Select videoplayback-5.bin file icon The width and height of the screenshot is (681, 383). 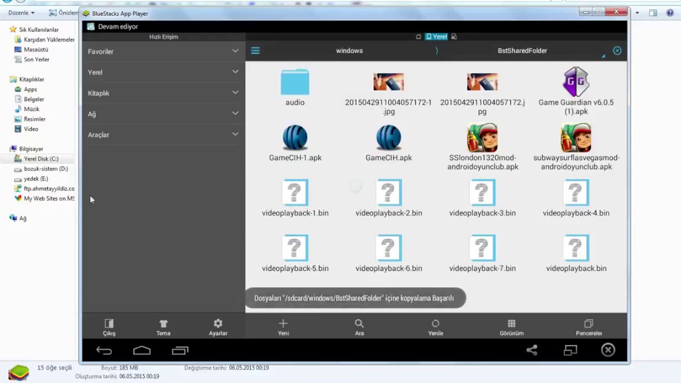[x=295, y=248]
